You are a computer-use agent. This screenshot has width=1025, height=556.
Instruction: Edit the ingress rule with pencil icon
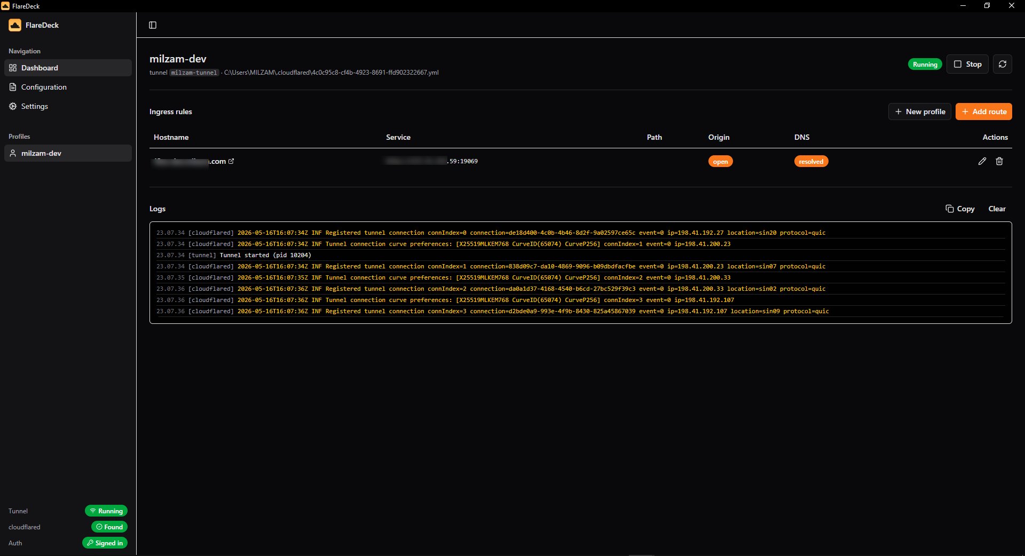982,161
